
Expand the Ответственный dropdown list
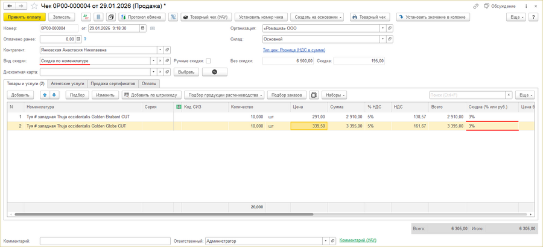pyautogui.click(x=326, y=241)
